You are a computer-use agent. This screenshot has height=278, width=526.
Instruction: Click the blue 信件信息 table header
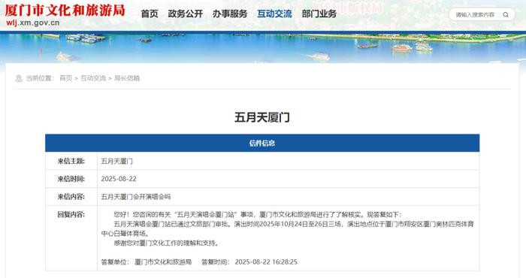pyautogui.click(x=262, y=144)
